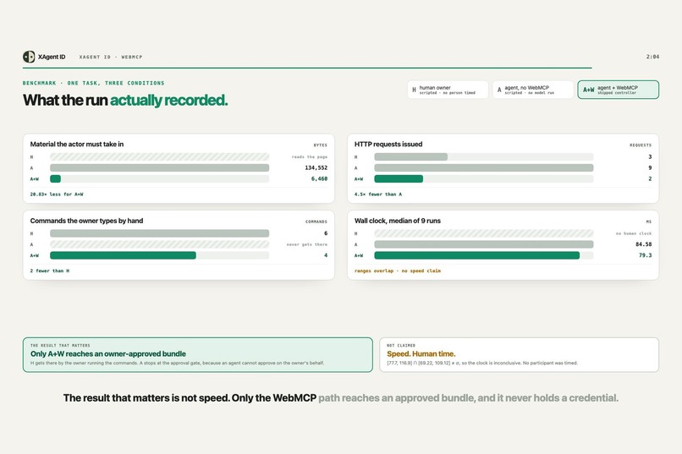Click '20.83× less for A+W' note
This screenshot has height=454, width=682.
point(57,194)
